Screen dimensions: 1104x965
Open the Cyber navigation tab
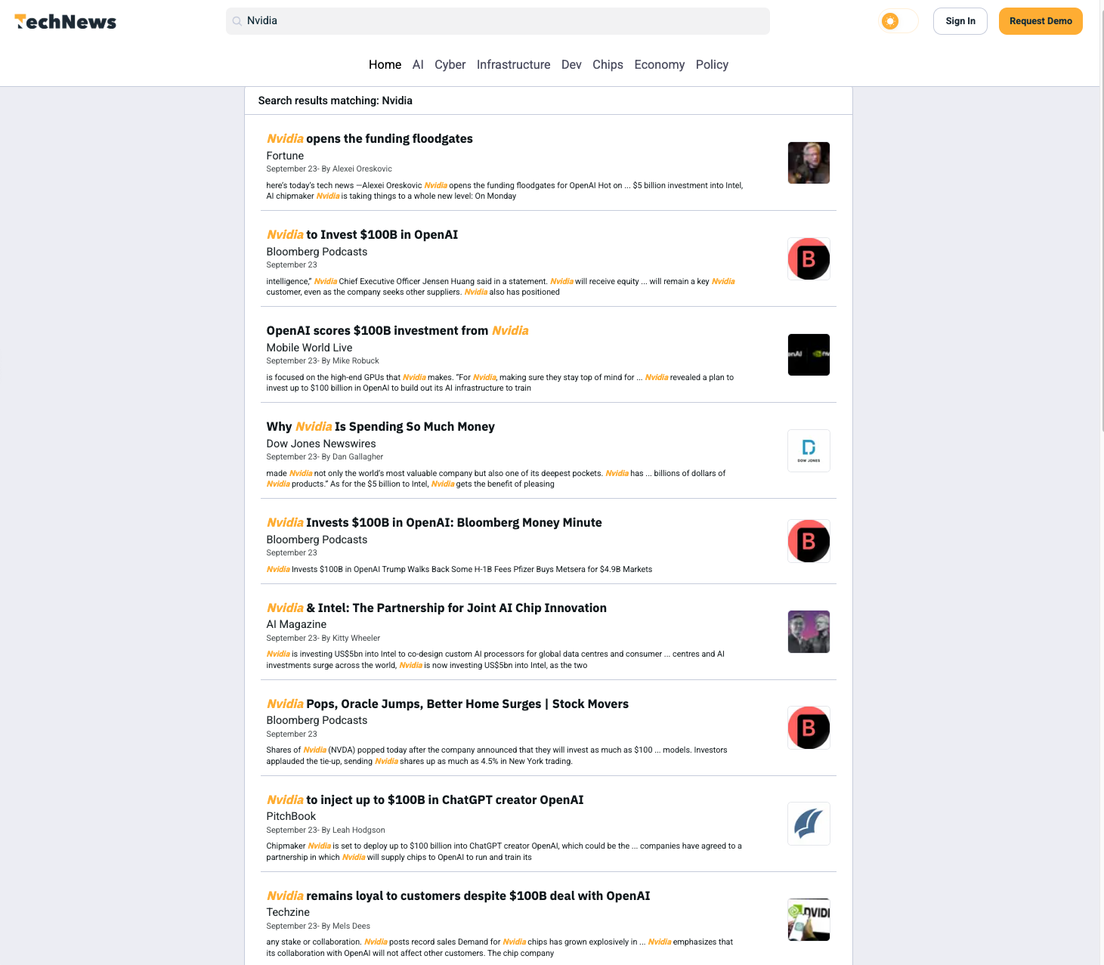(x=450, y=65)
